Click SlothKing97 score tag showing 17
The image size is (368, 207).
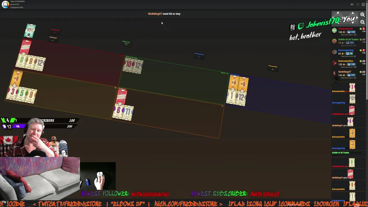pos(53,39)
